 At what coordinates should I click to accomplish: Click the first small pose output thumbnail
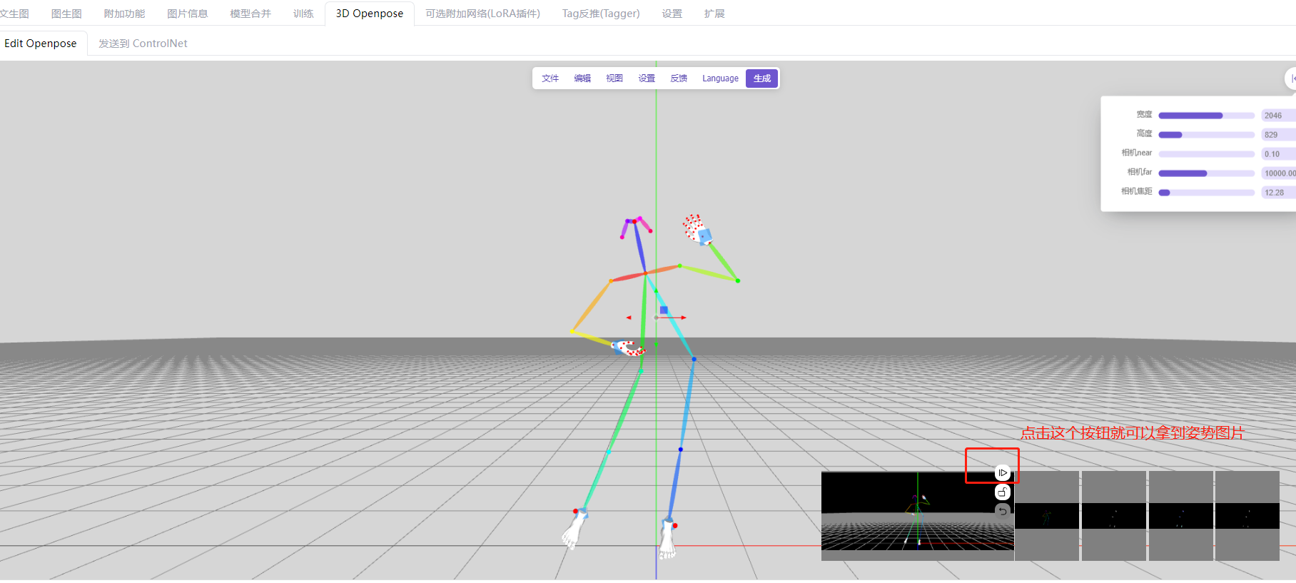(x=1047, y=516)
